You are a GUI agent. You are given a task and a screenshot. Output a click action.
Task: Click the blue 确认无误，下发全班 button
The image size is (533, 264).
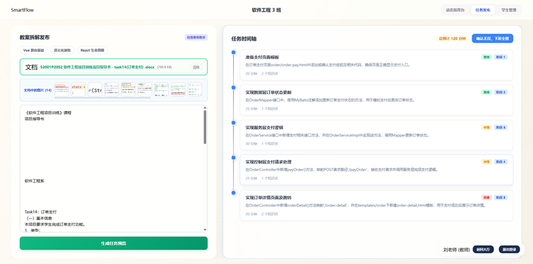[492, 39]
